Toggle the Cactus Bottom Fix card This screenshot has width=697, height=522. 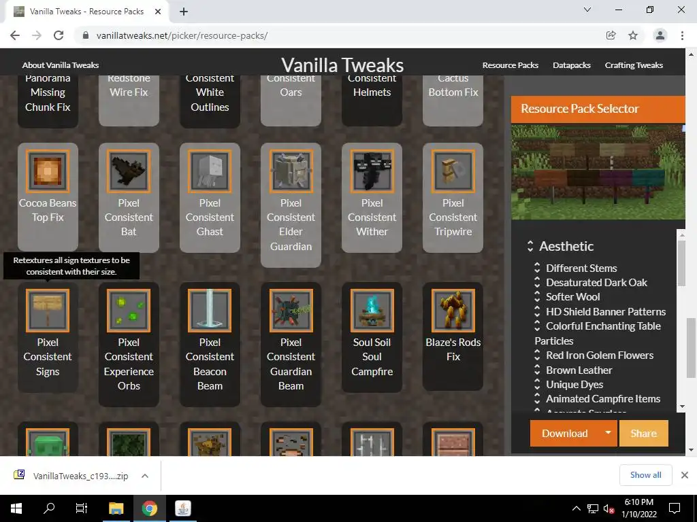tap(453, 101)
